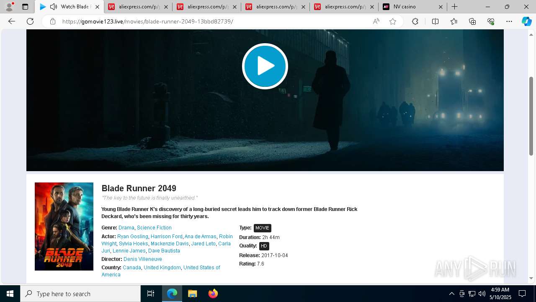Close the Watch Blade tab
Image resolution: width=536 pixels, height=302 pixels.
(x=97, y=7)
